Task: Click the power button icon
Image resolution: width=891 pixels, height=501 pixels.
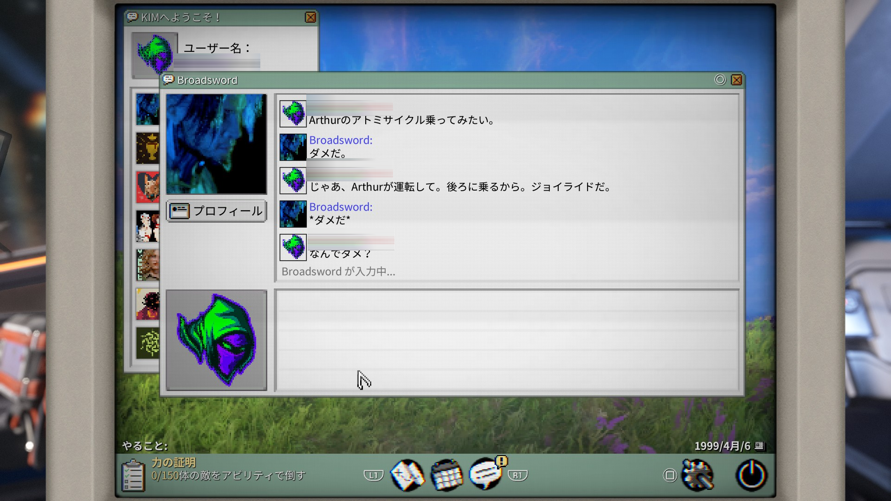Action: coord(751,475)
